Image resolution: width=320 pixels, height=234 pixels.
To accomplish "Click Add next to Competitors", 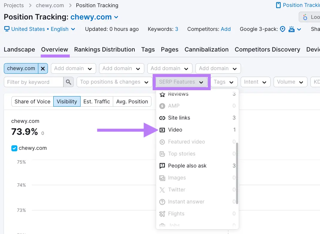I will pos(226,29).
